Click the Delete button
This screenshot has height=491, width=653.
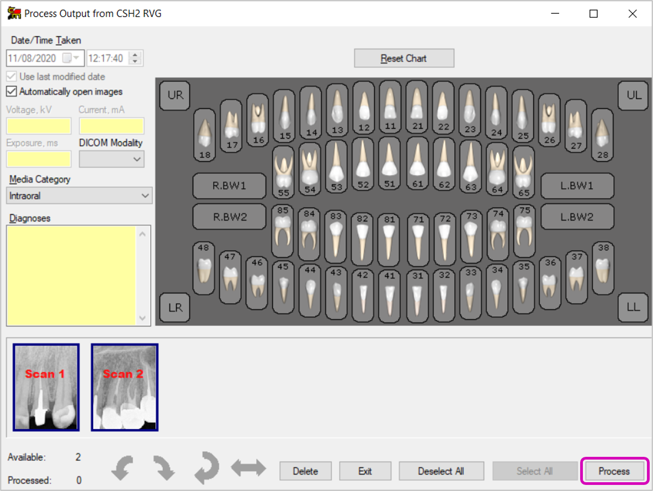pos(305,471)
